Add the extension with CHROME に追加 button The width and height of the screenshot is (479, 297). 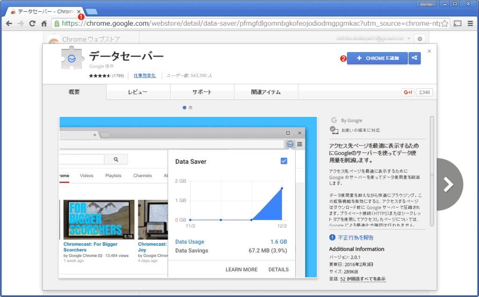[377, 58]
